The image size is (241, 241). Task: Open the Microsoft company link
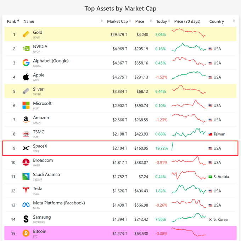(42, 103)
